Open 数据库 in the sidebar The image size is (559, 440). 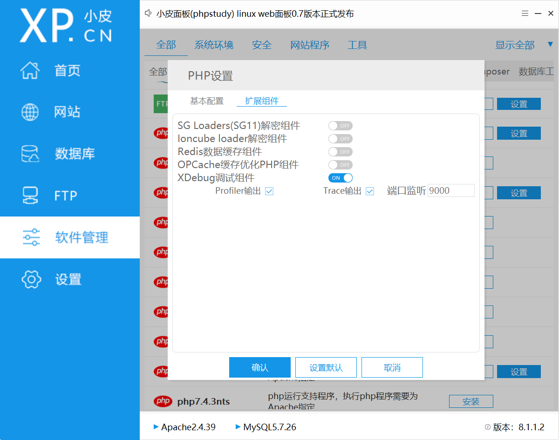(75, 154)
